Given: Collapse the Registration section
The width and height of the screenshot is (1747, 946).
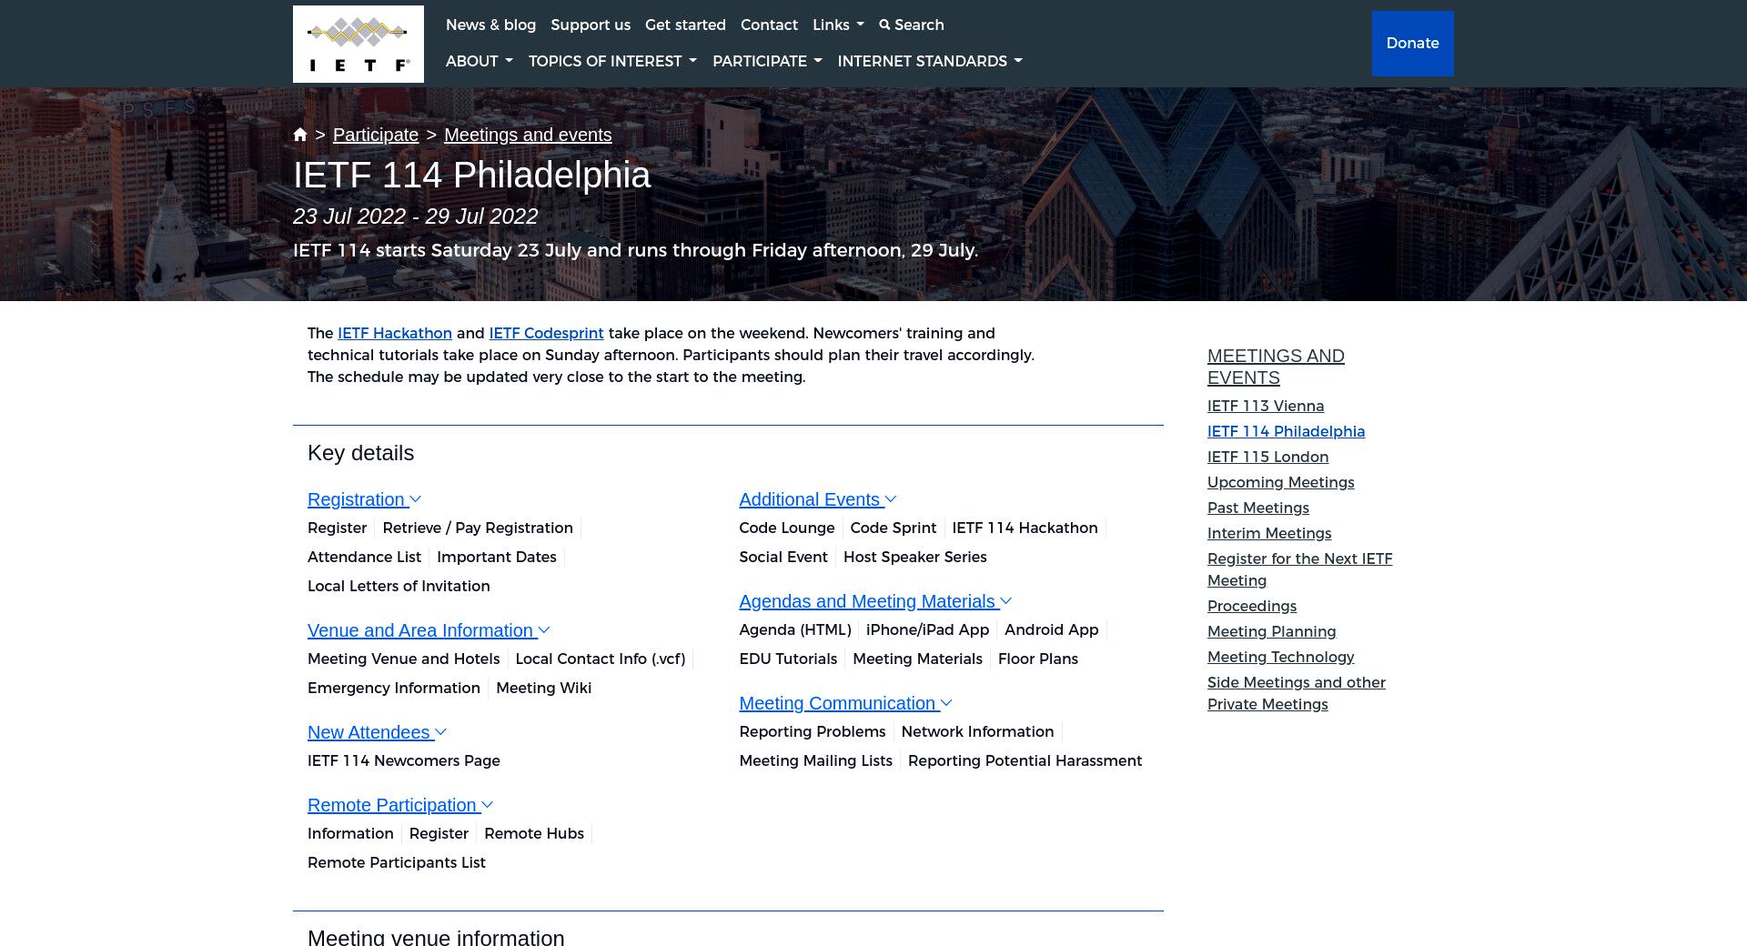Looking at the screenshot, I should coord(364,499).
